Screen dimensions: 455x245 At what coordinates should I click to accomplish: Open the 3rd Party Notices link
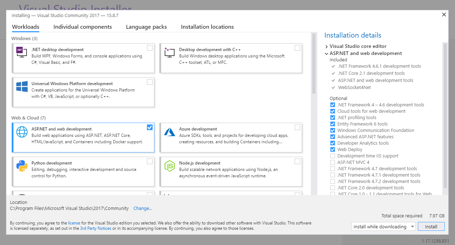(x=96, y=229)
